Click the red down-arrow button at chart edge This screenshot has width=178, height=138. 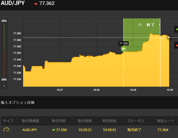click(x=176, y=45)
